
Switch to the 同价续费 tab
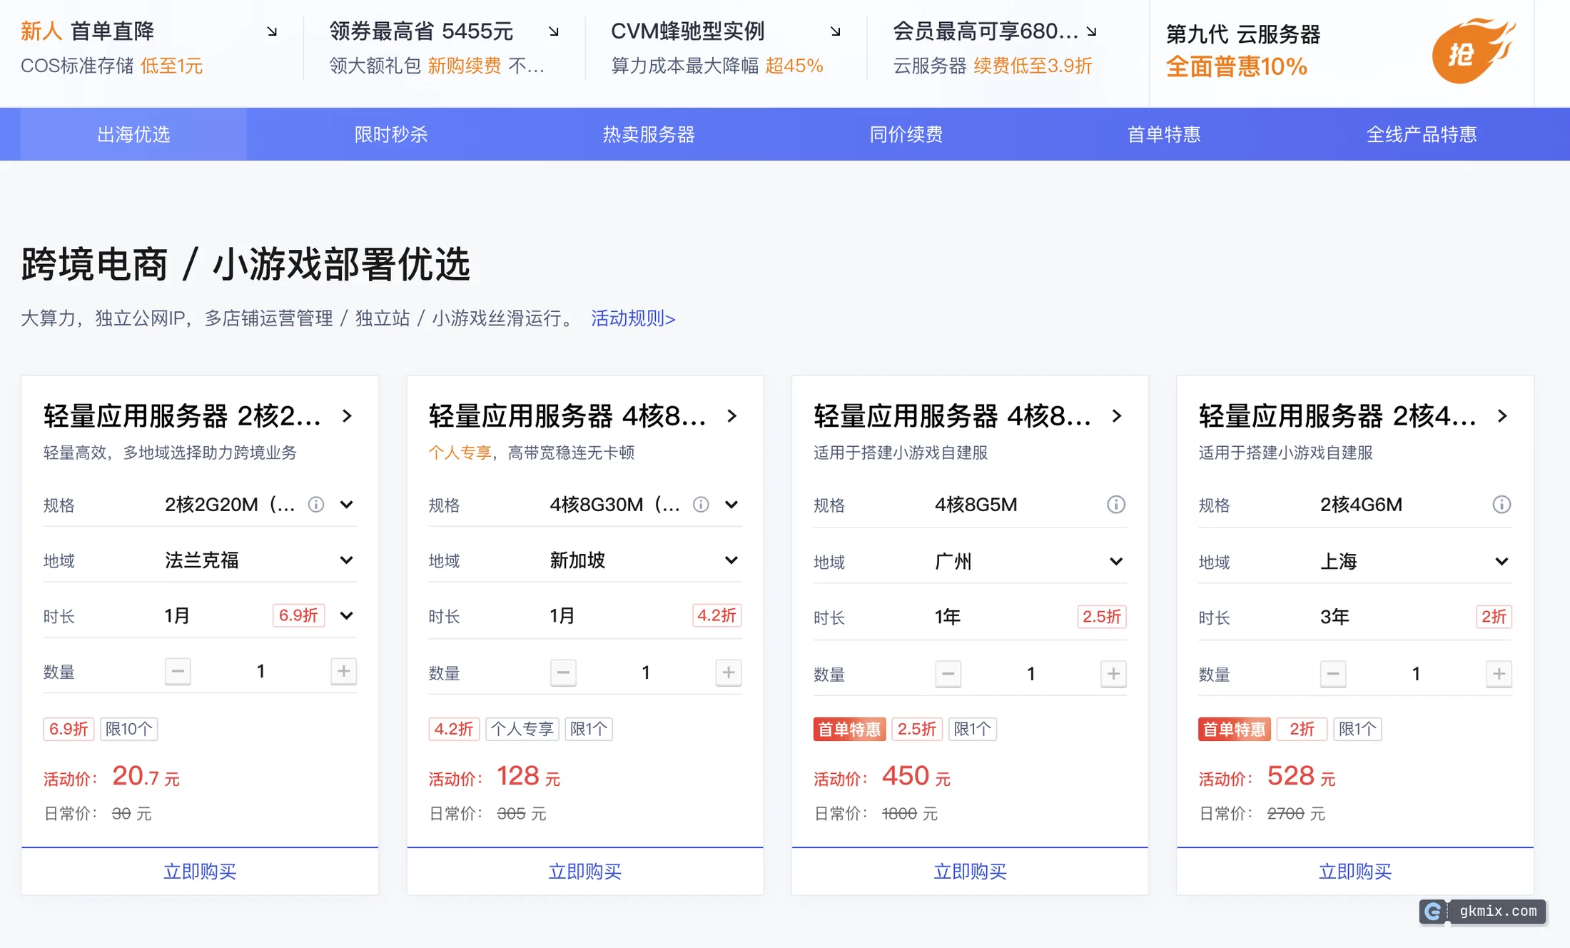pyautogui.click(x=906, y=134)
